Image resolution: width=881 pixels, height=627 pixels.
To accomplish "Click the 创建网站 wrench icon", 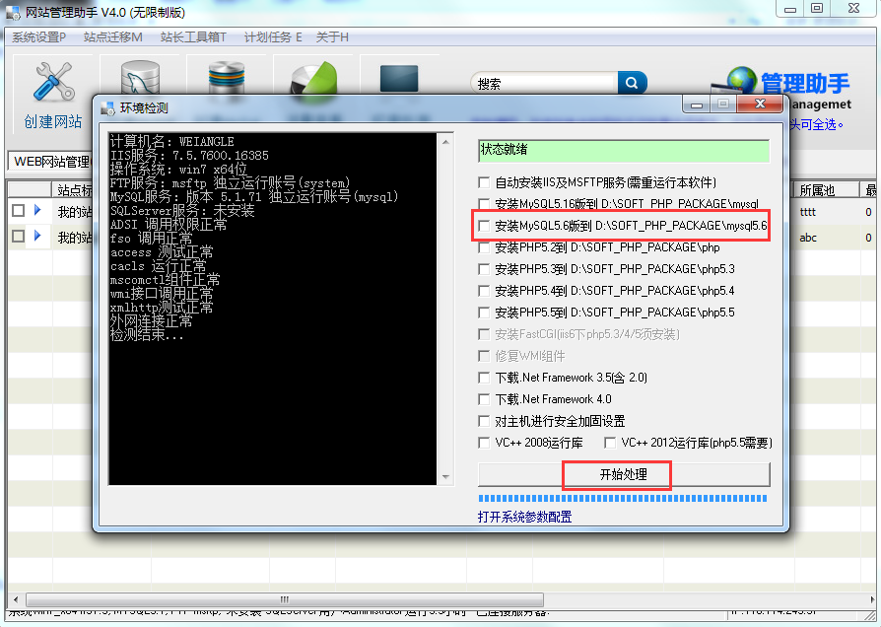I will [x=53, y=83].
